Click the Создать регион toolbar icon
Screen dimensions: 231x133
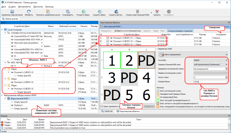tap(116, 12)
